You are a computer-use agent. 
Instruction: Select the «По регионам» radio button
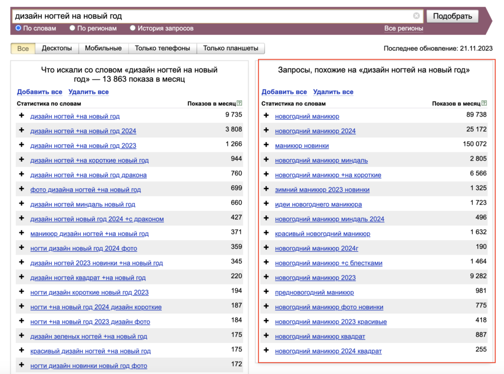pyautogui.click(x=72, y=28)
